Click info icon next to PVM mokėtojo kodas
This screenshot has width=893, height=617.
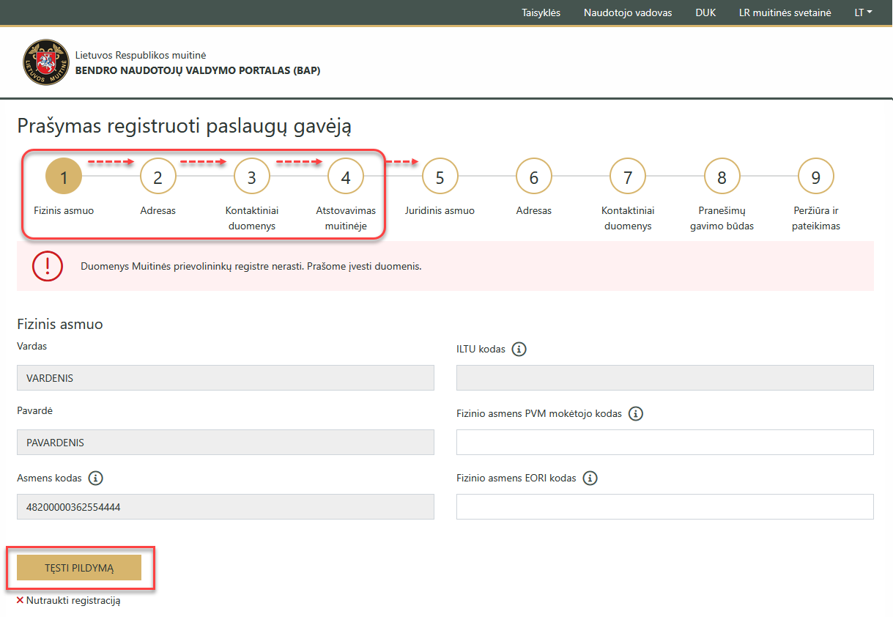pos(635,414)
